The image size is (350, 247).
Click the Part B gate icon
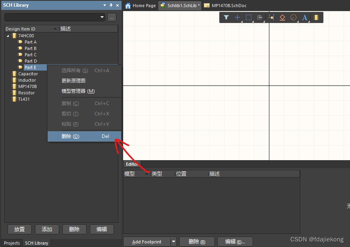point(20,48)
